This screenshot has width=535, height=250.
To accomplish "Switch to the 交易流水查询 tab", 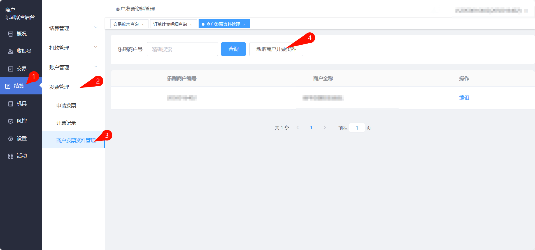I will [x=126, y=24].
